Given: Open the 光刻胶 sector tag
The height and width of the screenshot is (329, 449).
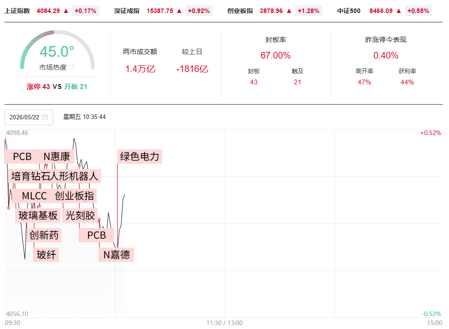Looking at the screenshot, I should pyautogui.click(x=80, y=215).
